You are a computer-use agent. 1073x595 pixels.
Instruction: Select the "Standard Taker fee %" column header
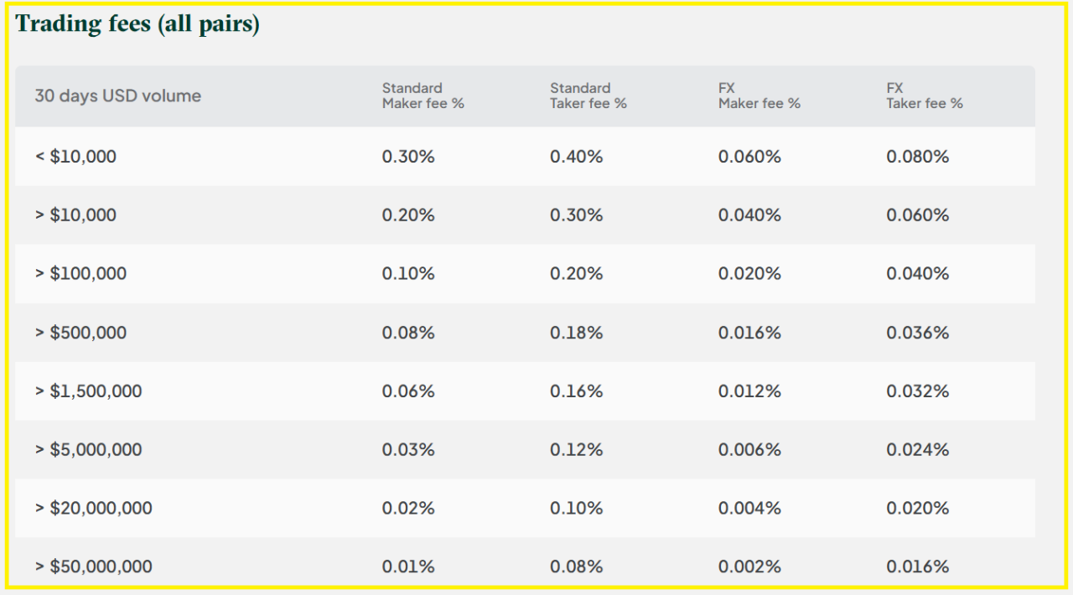pos(588,96)
